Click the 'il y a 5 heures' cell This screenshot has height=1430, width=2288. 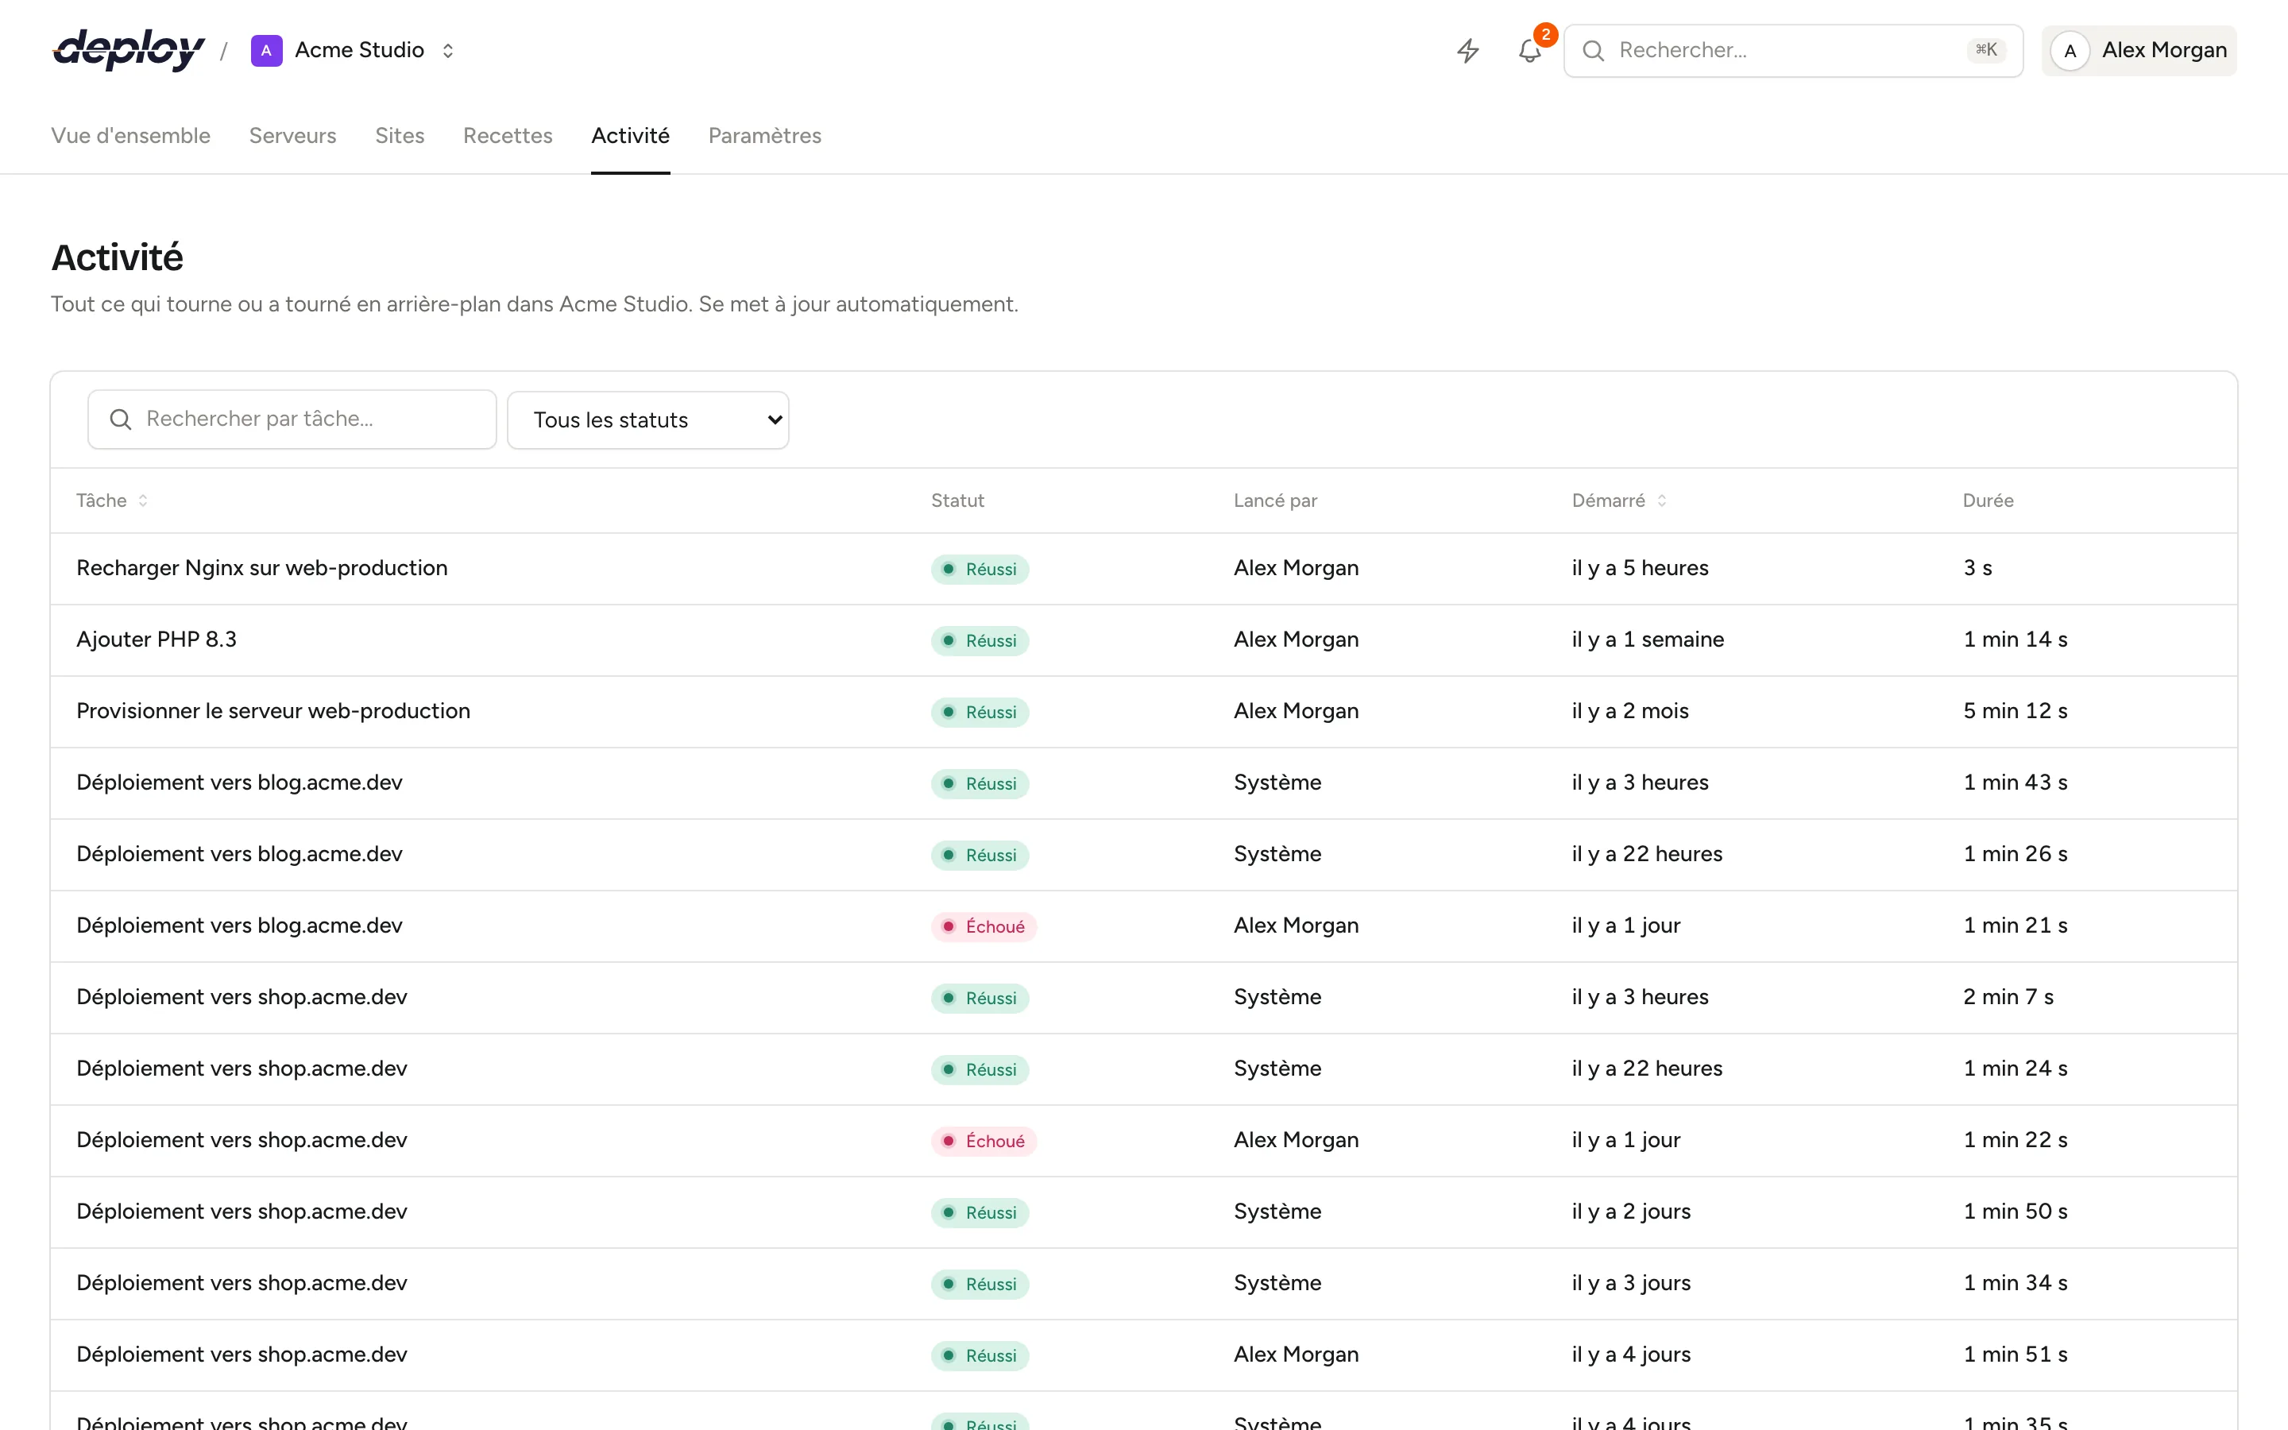pyautogui.click(x=1641, y=567)
